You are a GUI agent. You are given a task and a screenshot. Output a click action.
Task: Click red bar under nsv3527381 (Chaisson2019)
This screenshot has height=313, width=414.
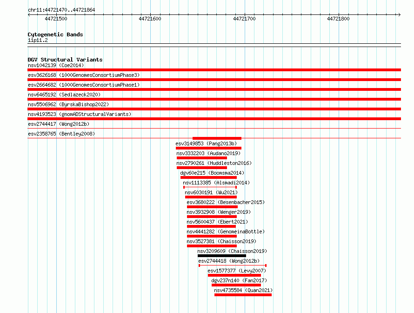212,246
